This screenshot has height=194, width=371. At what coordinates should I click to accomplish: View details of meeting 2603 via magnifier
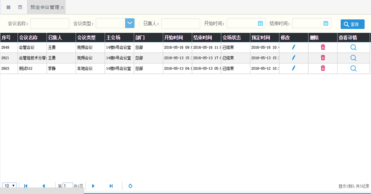[353, 68]
